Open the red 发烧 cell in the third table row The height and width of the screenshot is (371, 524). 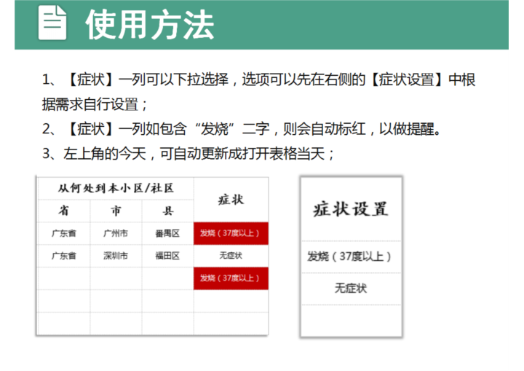(x=231, y=278)
